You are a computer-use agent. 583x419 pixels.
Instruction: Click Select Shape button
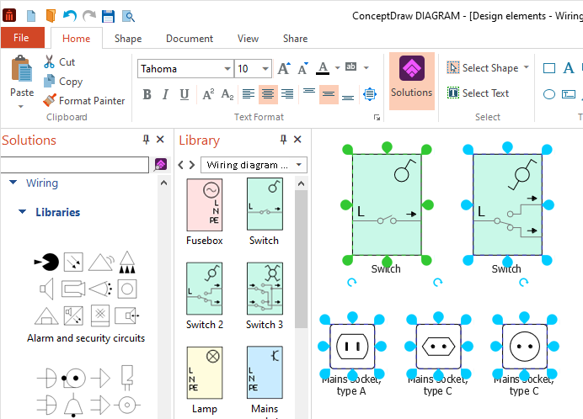(483, 67)
